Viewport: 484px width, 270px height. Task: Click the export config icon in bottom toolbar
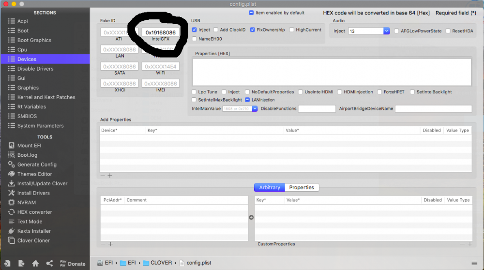click(x=21, y=264)
